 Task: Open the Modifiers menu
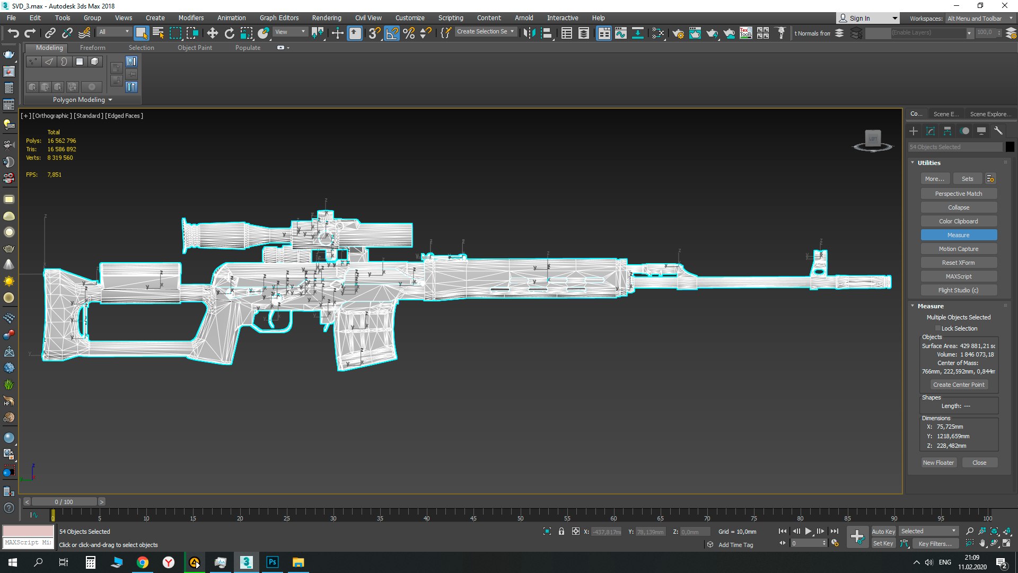click(x=191, y=18)
